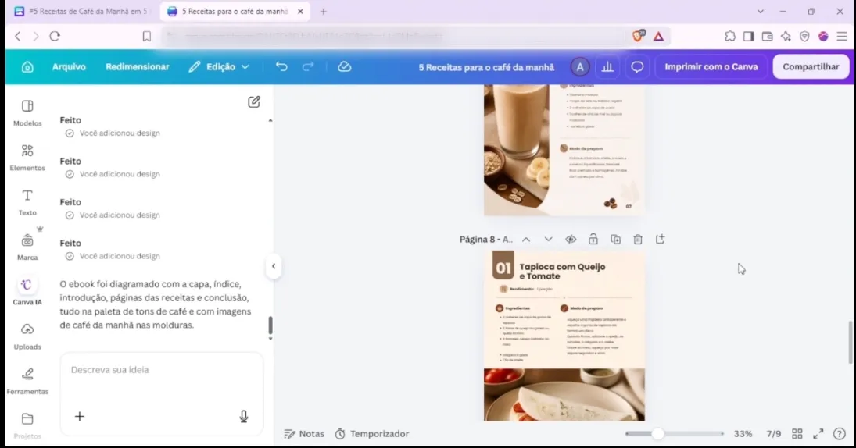Screen dimensions: 856x448
Task: Bookmark this page in the browser
Action: point(146,37)
